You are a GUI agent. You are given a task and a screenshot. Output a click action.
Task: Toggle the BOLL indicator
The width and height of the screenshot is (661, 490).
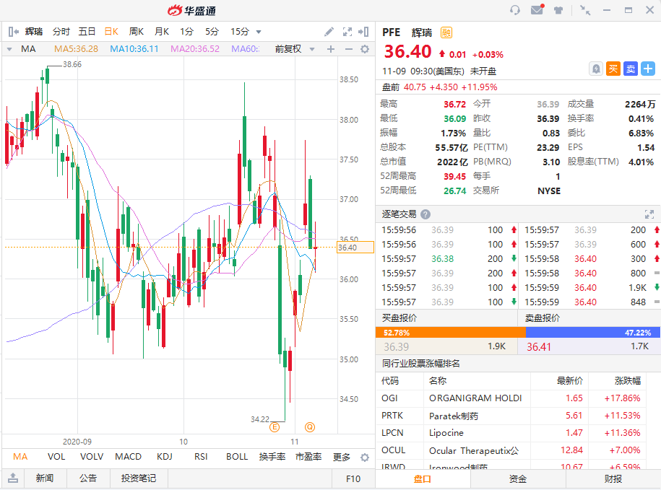(237, 457)
